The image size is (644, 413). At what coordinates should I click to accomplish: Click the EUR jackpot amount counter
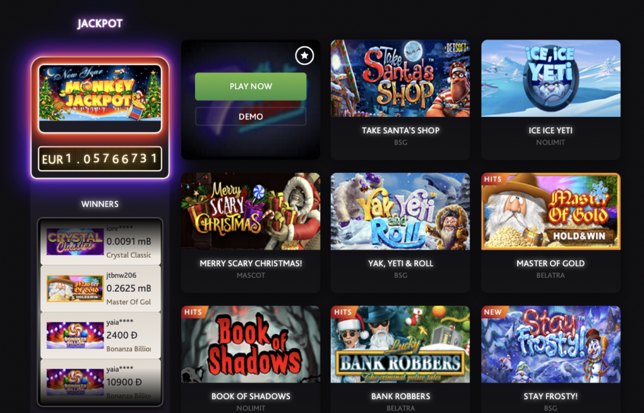100,158
